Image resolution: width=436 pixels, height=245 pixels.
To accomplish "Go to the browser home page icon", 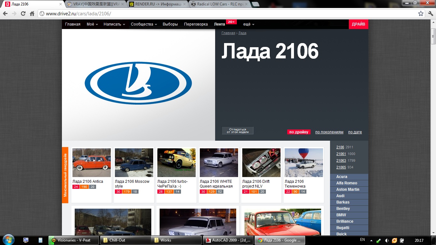I will pos(32,14).
